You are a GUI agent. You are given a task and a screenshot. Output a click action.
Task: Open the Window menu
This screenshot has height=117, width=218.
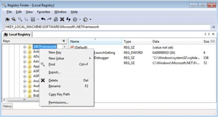[60, 12]
